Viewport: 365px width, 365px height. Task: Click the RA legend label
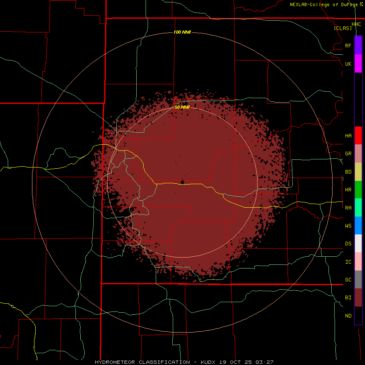(348, 208)
